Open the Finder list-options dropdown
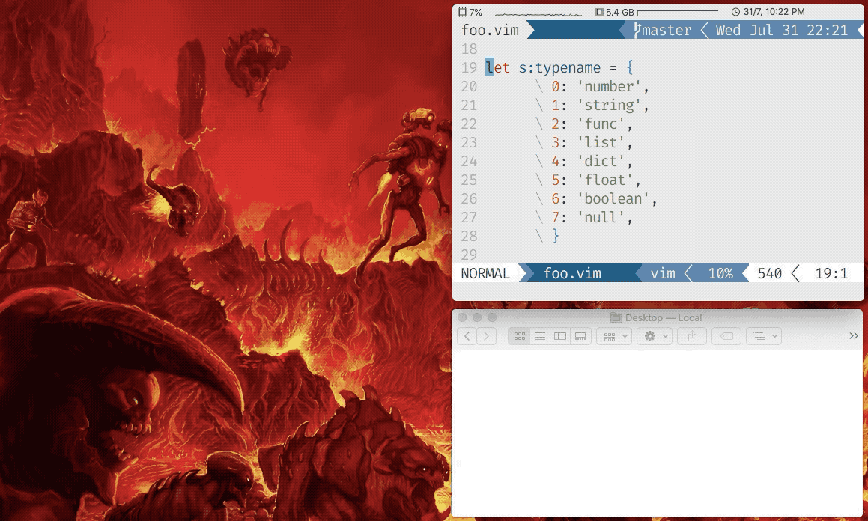The height and width of the screenshot is (521, 868). point(764,335)
